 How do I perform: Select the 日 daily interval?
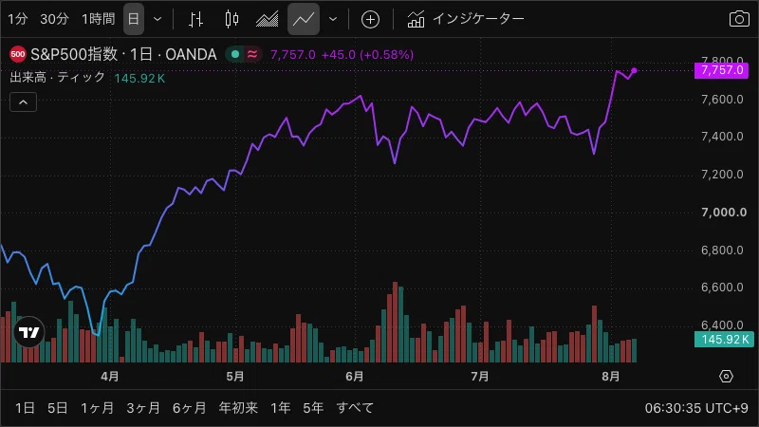click(x=134, y=19)
